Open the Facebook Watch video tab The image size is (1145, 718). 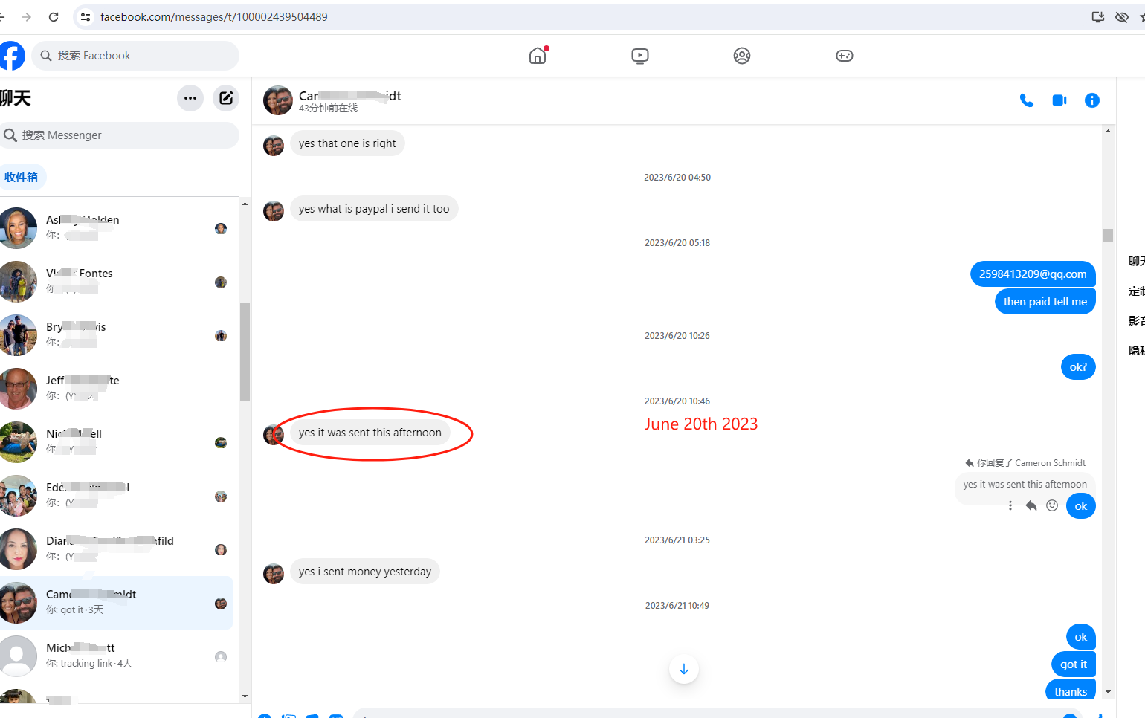pyautogui.click(x=639, y=56)
